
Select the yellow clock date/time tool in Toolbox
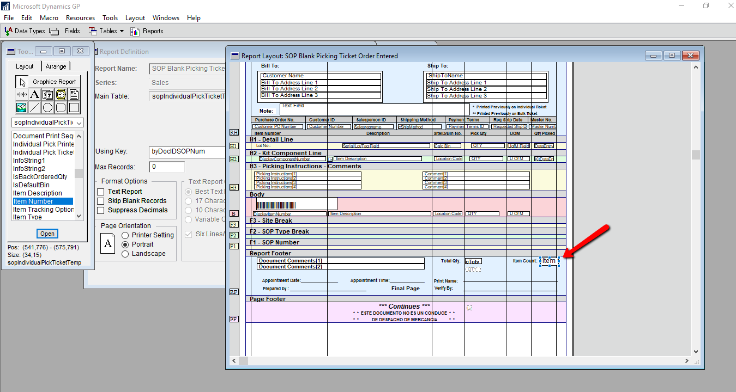[61, 94]
